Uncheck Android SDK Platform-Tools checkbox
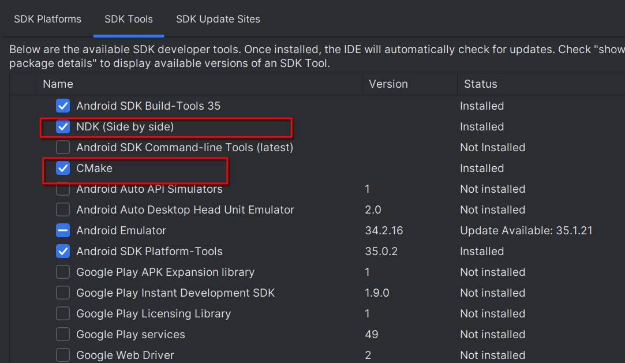The height and width of the screenshot is (363, 625). point(63,252)
